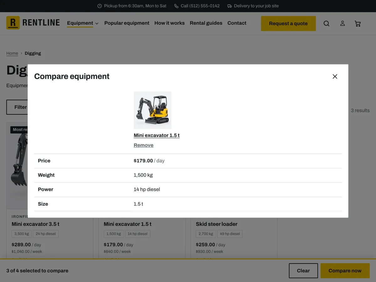Click the 24 hp diesel tag
376x282 pixels.
coord(46,234)
